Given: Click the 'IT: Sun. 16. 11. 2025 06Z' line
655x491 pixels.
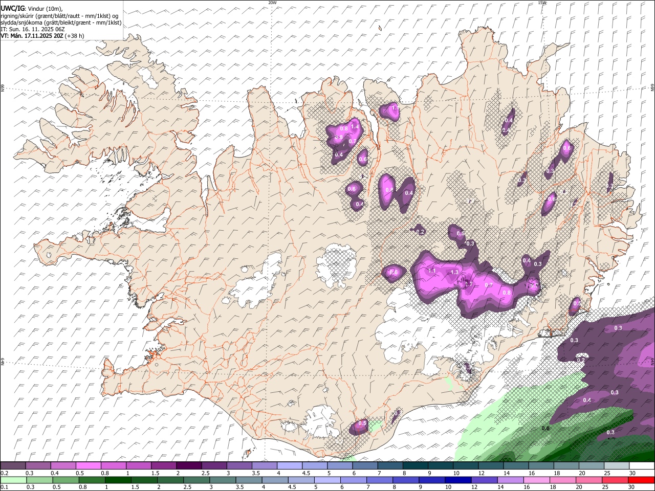Looking at the screenshot, I should coord(33,29).
